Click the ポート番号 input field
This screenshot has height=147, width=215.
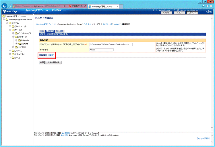(x=101, y=50)
